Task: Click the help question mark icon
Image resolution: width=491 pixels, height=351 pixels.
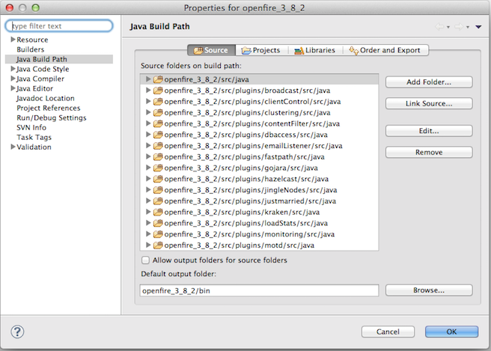Action: [x=17, y=332]
